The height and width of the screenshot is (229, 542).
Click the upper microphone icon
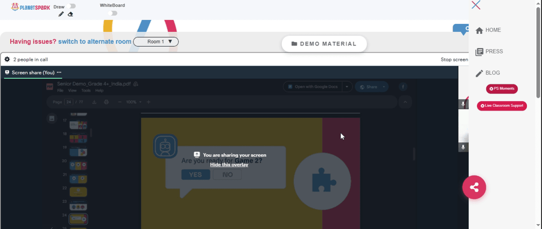[463, 104]
